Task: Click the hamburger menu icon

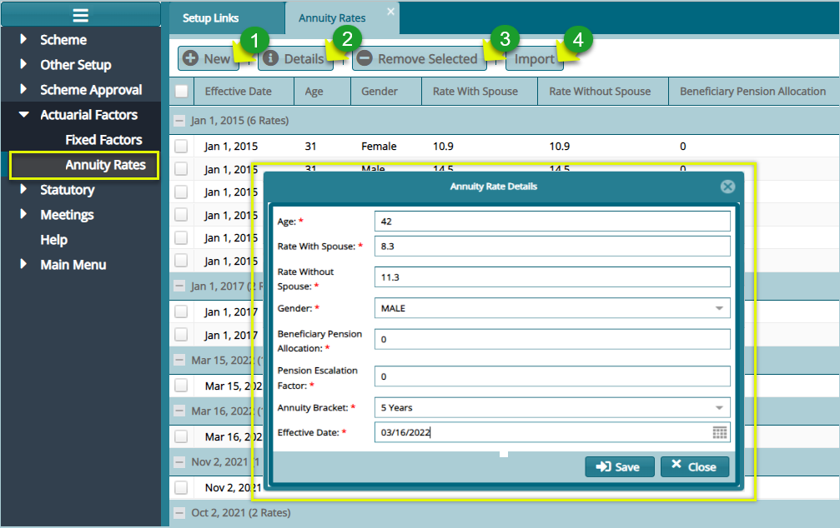Action: pos(80,14)
